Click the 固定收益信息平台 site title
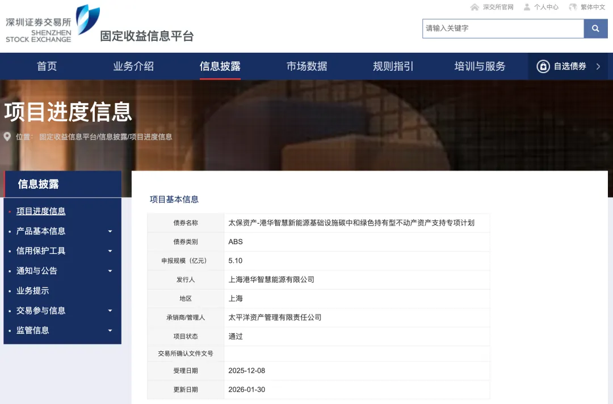The height and width of the screenshot is (404, 613). pyautogui.click(x=147, y=36)
